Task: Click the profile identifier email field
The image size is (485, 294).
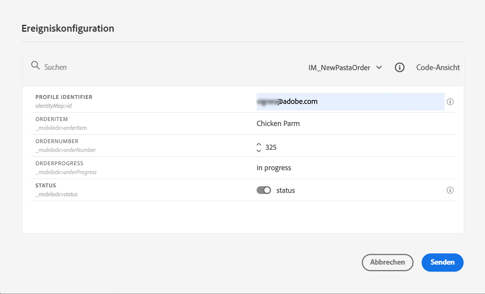Action: click(x=350, y=102)
